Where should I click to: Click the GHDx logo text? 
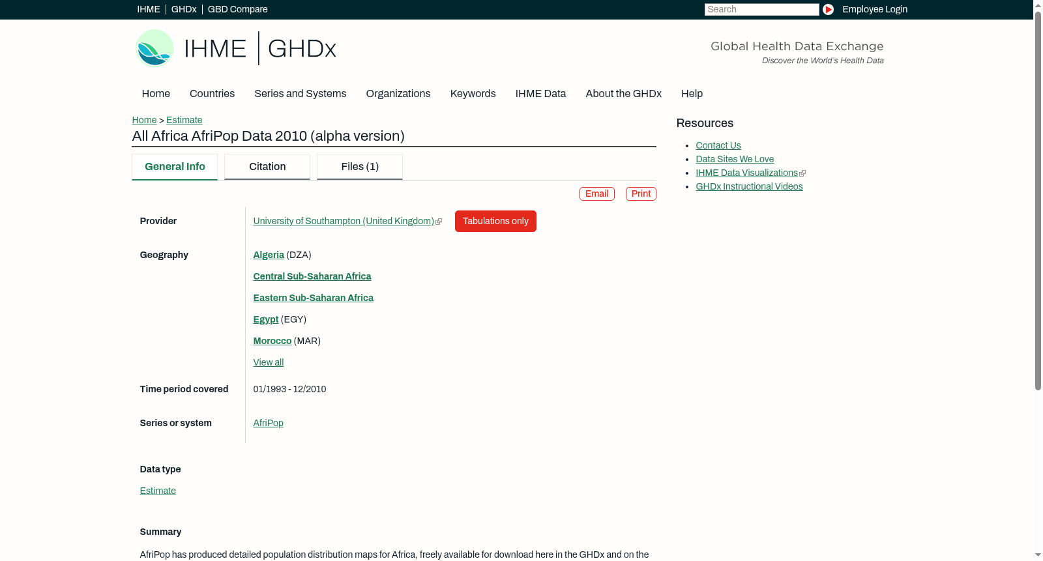[x=302, y=49]
